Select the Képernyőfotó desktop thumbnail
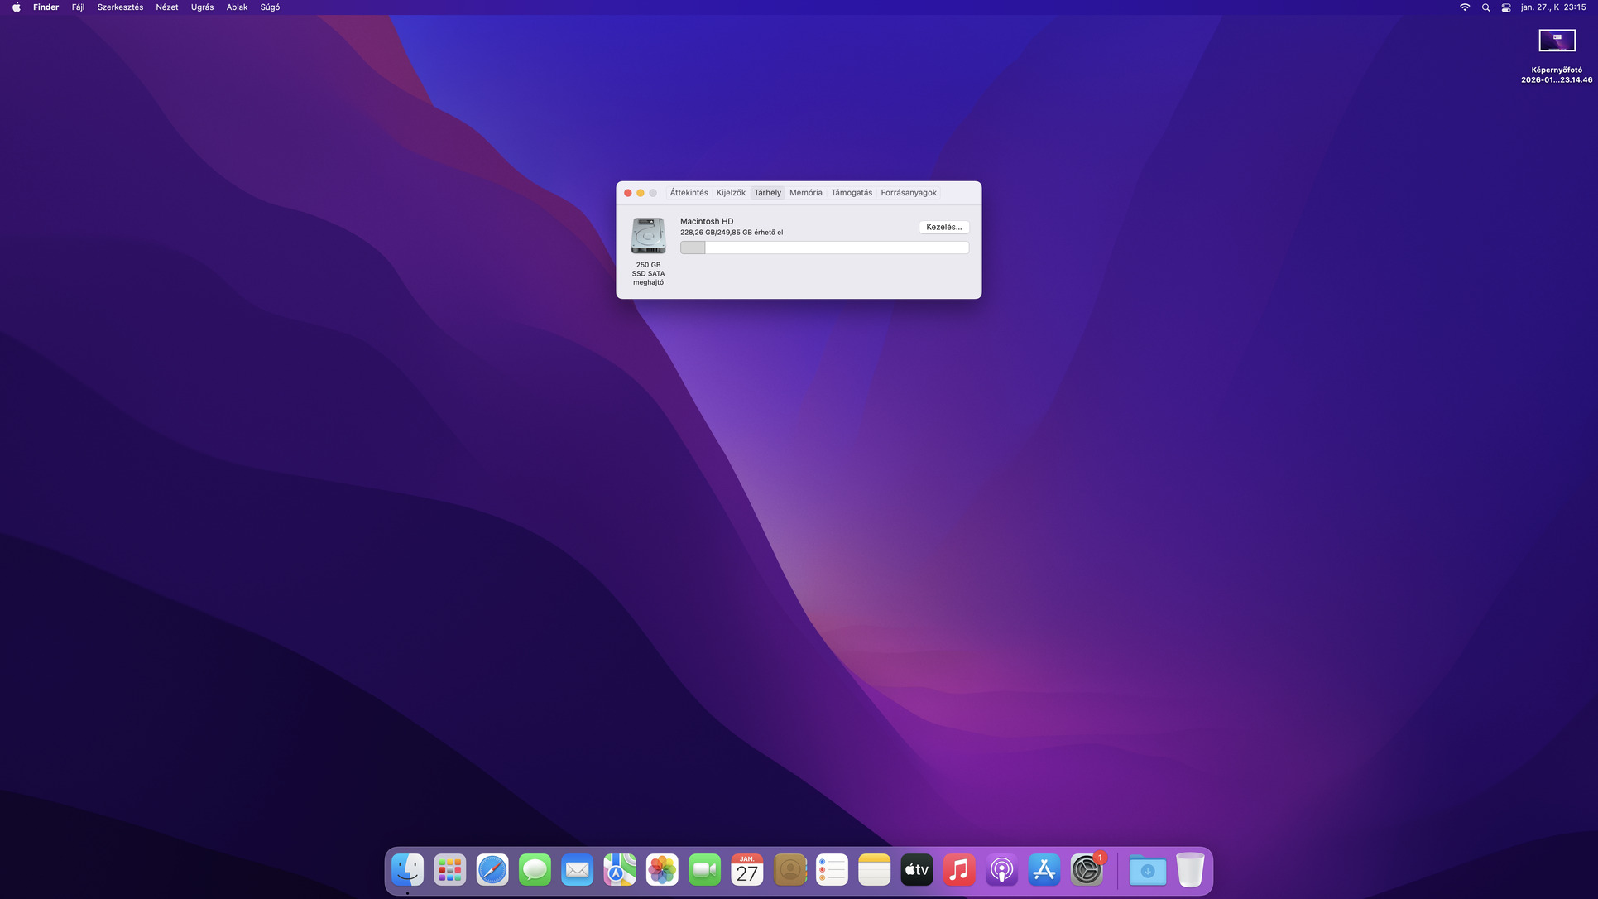This screenshot has height=899, width=1598. (x=1556, y=41)
